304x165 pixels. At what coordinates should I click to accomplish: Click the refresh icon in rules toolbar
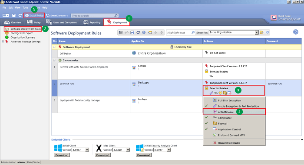pos(138,32)
